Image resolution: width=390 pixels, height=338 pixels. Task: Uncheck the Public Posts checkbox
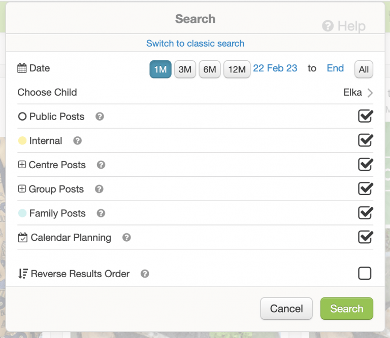coord(365,116)
